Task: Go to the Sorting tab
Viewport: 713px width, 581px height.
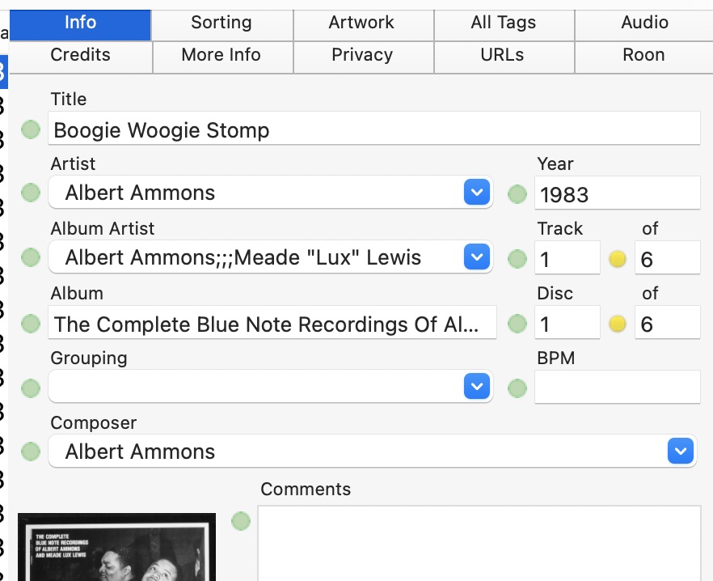Action: pyautogui.click(x=221, y=23)
